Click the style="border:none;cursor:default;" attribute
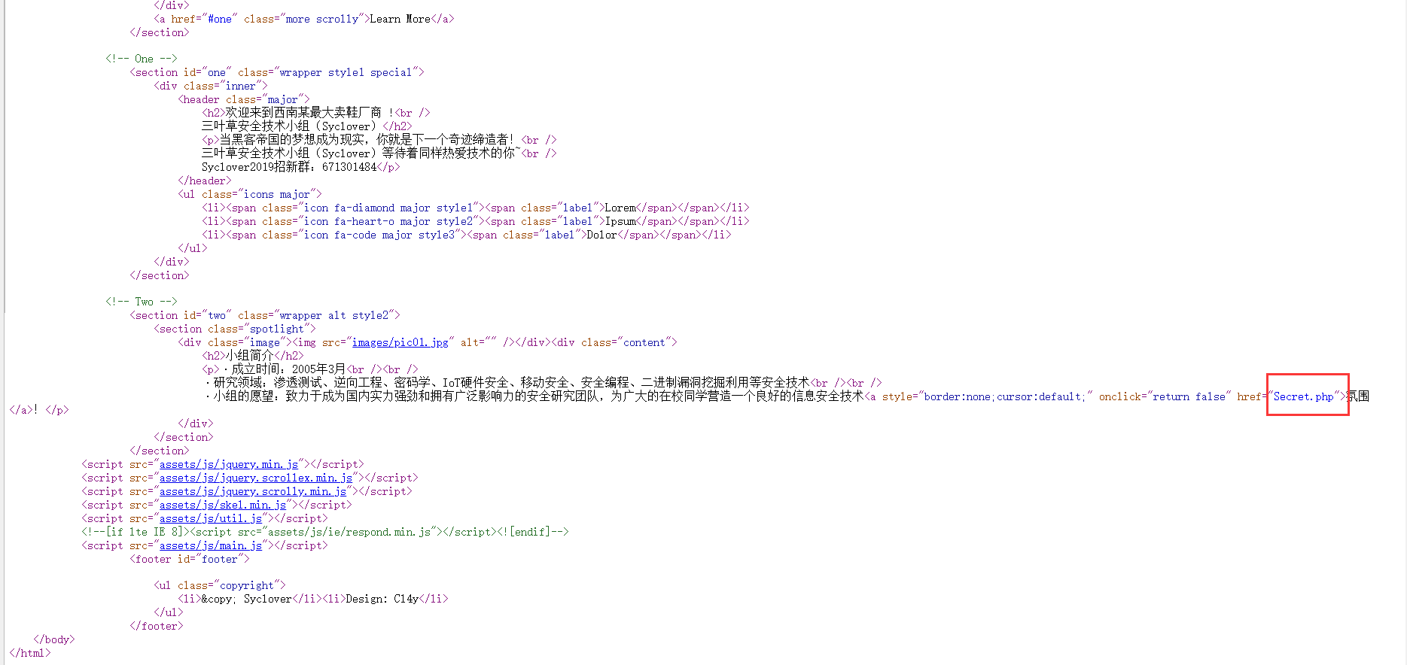 pyautogui.click(x=987, y=396)
